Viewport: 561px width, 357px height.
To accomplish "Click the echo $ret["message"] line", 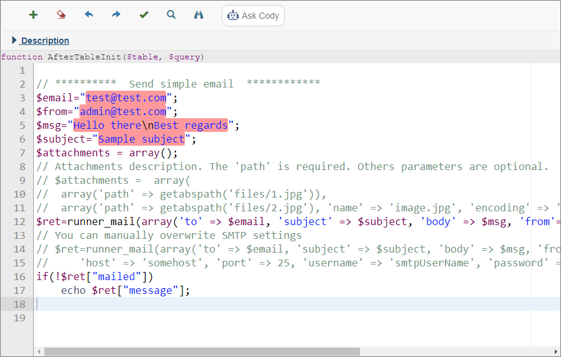I will (125, 290).
